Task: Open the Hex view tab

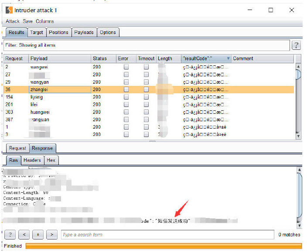Action: coord(51,160)
